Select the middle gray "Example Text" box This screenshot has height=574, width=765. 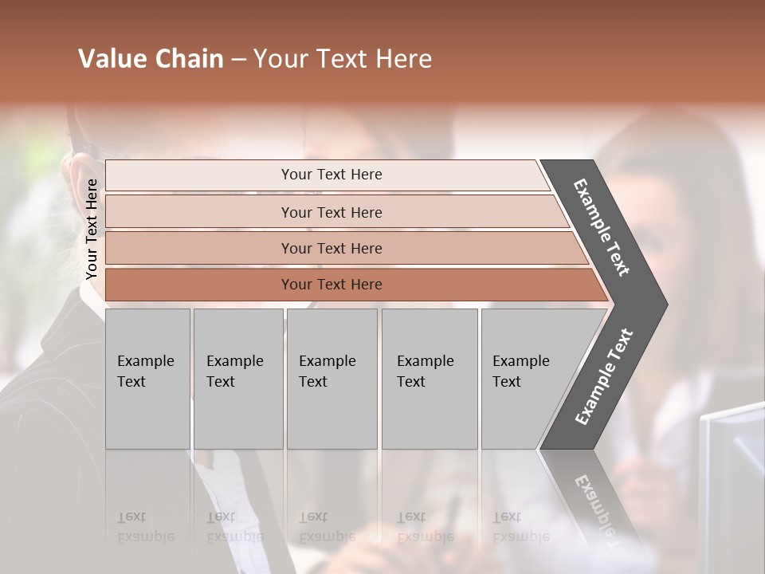pos(331,379)
